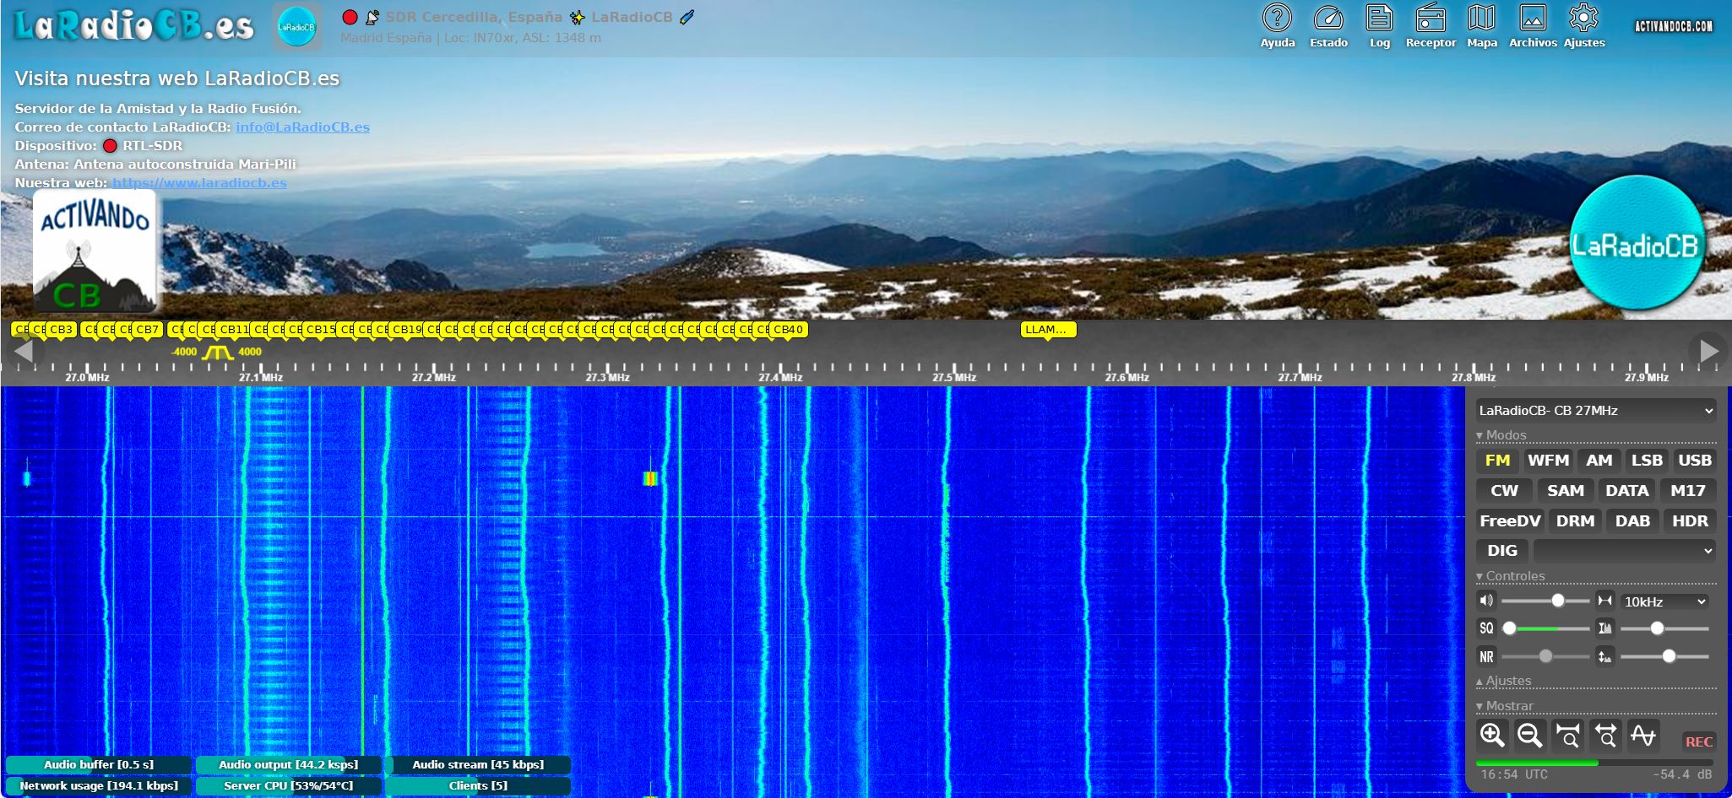
Task: Open the 10kHz tuning step dropdown
Action: [x=1664, y=601]
